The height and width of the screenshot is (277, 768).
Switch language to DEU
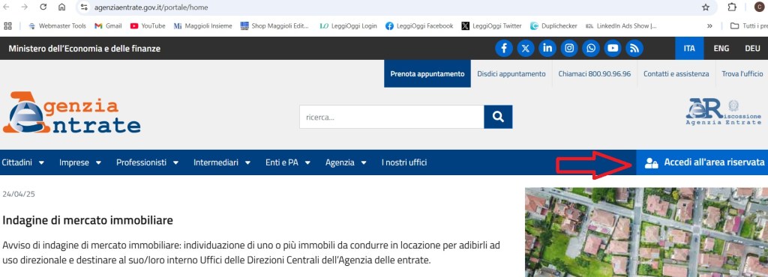click(752, 48)
